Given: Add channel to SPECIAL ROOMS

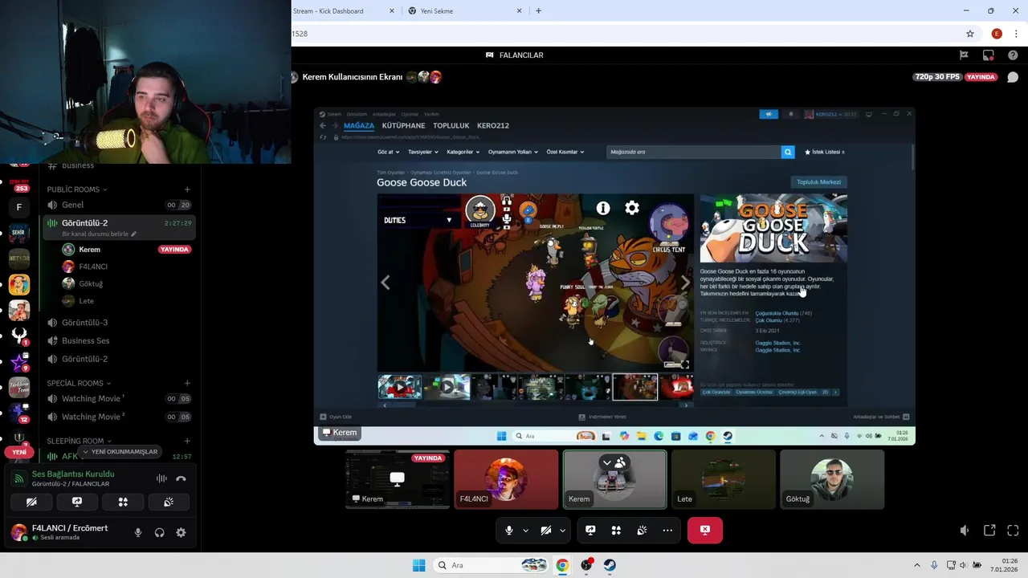Looking at the screenshot, I should pos(187,383).
